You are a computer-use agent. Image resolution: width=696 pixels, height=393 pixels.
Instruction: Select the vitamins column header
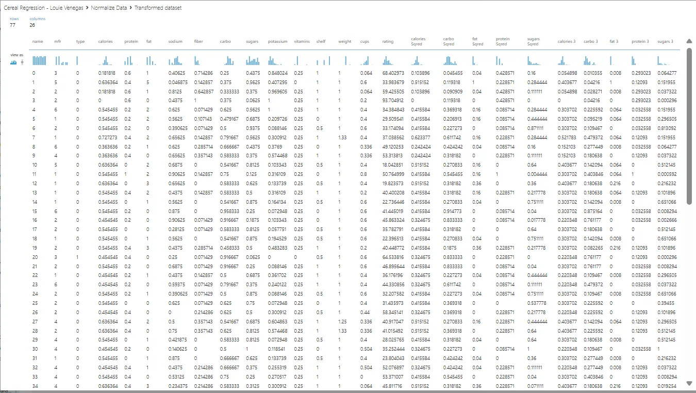pos(302,41)
